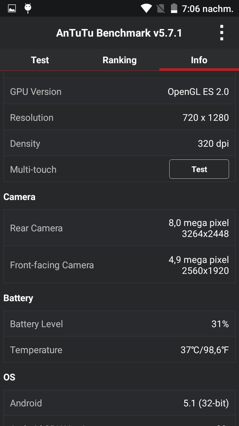
Task: Tap the AnTuTu Benchmark v5.7.1 title
Action: (119, 33)
